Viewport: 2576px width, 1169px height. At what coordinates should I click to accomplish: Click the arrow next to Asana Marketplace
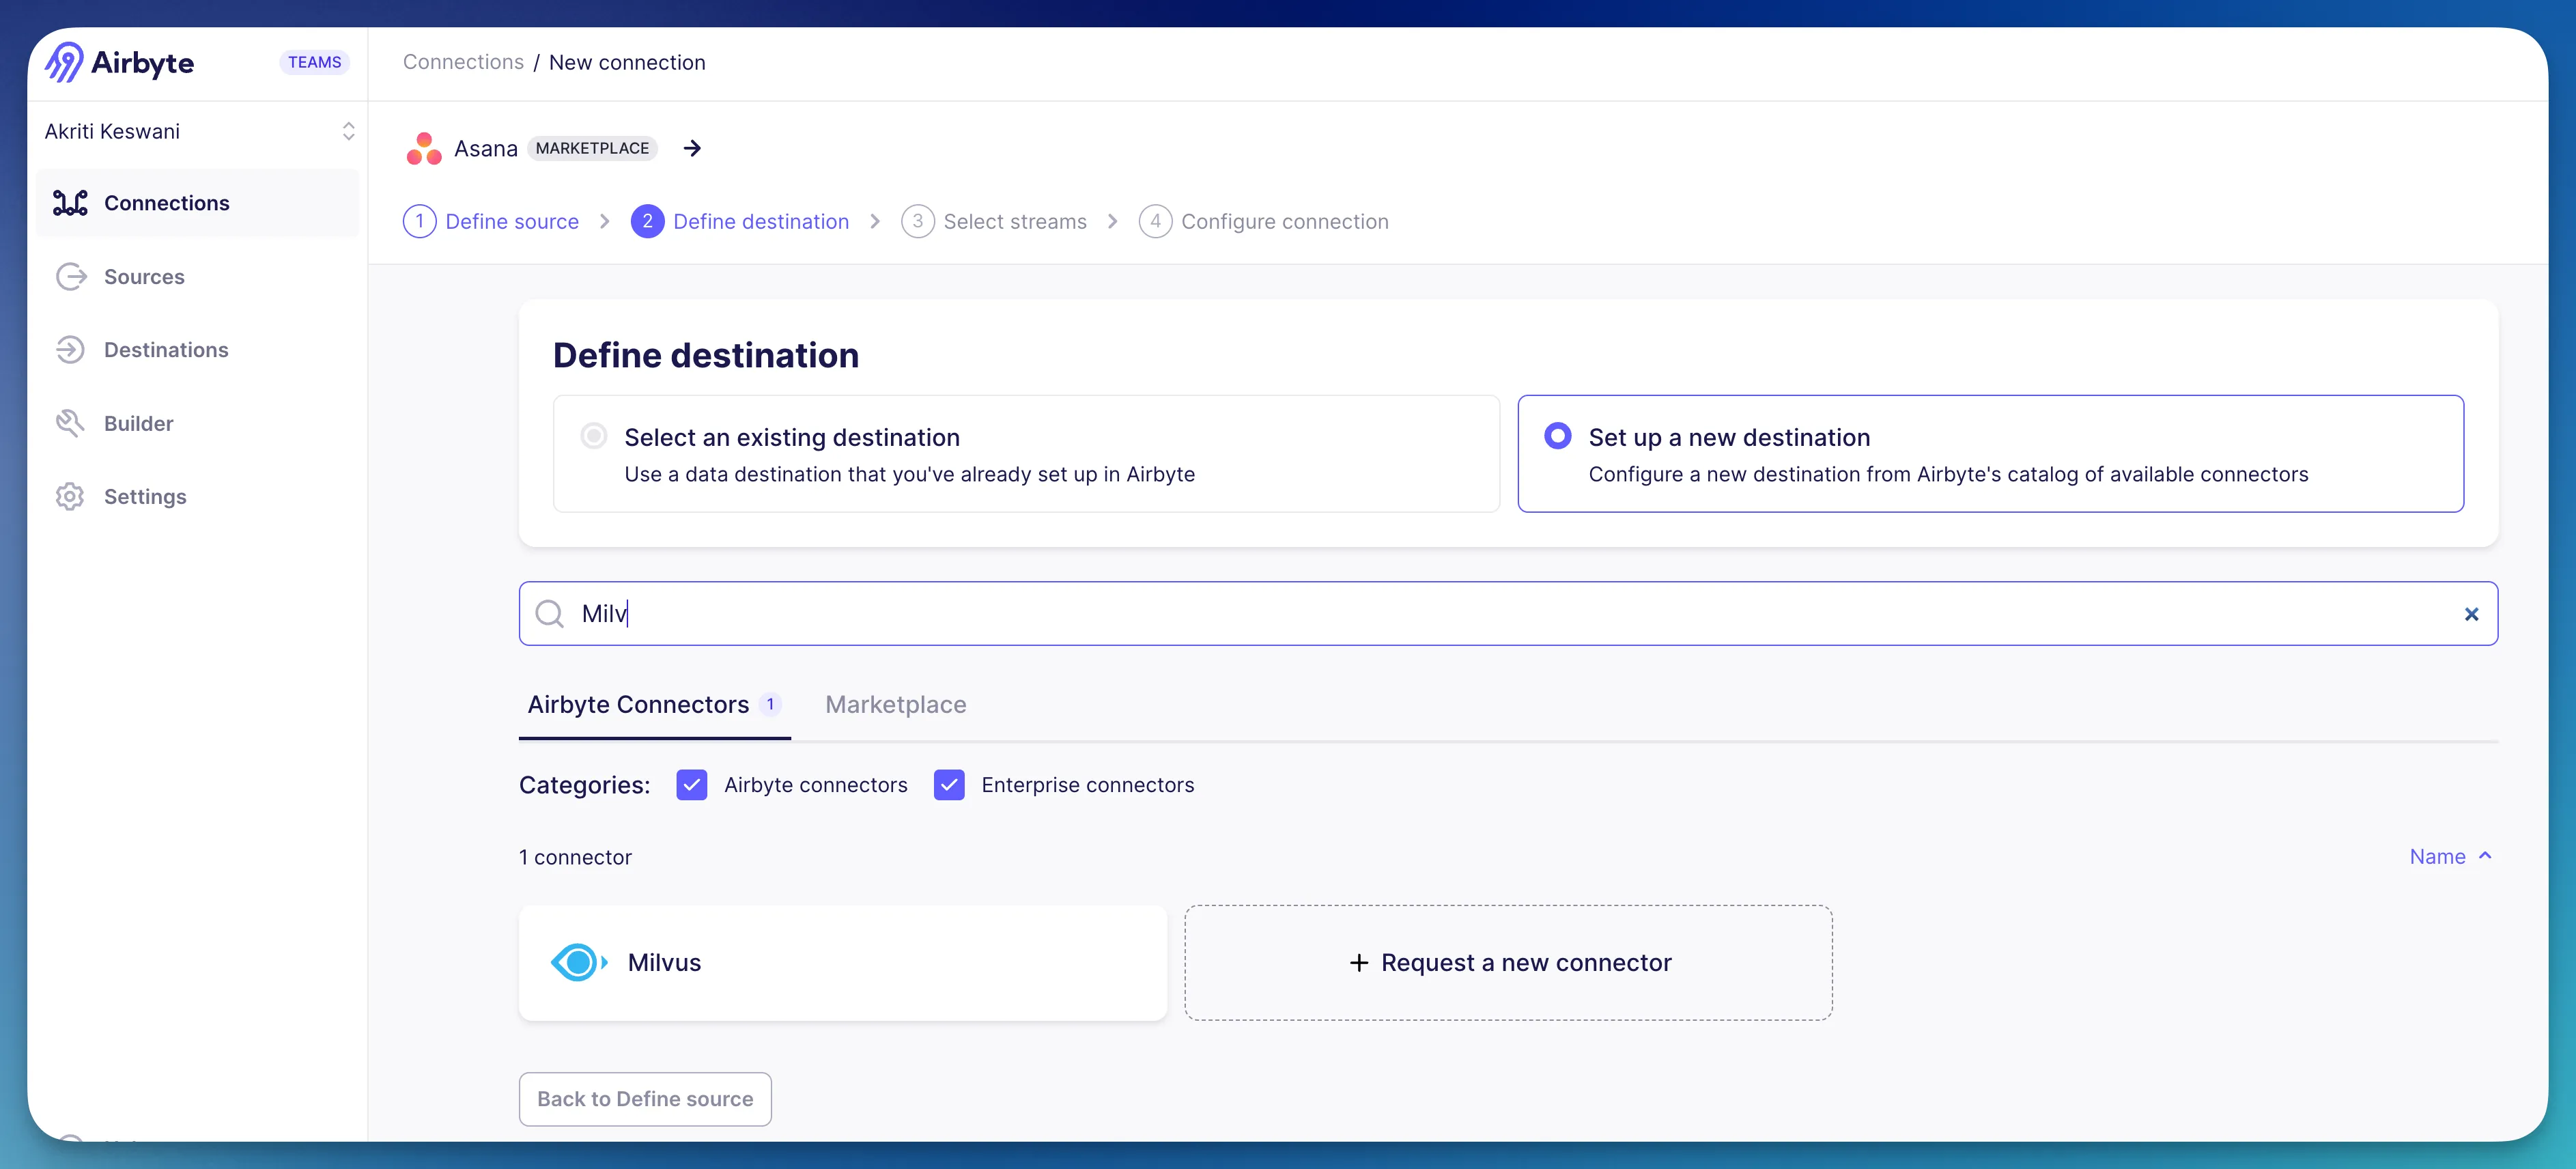pos(692,149)
